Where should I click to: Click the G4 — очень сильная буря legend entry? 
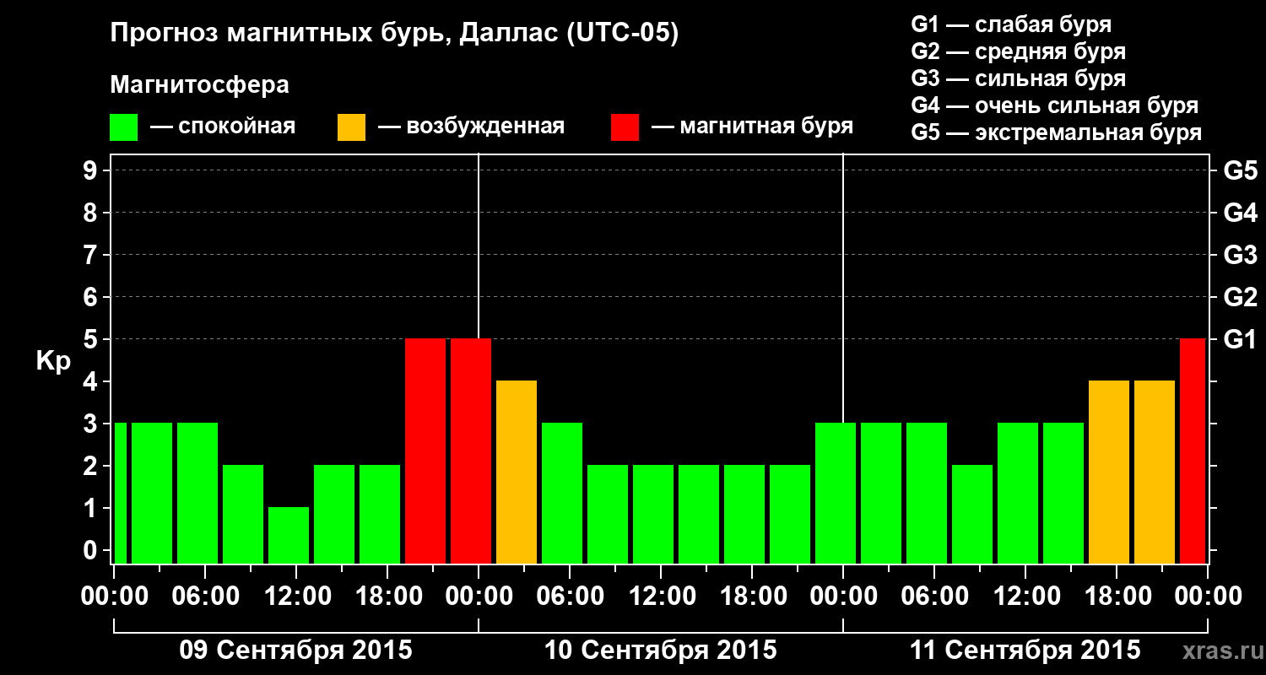(1054, 105)
